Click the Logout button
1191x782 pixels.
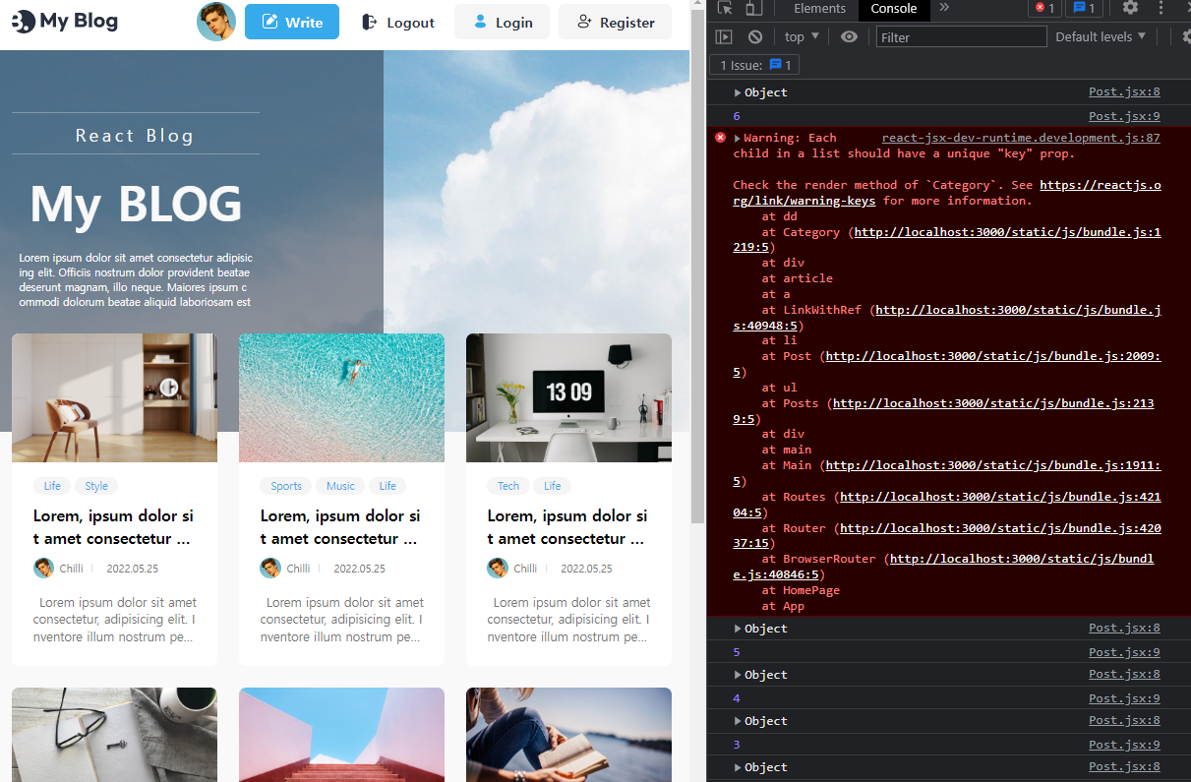click(x=397, y=22)
